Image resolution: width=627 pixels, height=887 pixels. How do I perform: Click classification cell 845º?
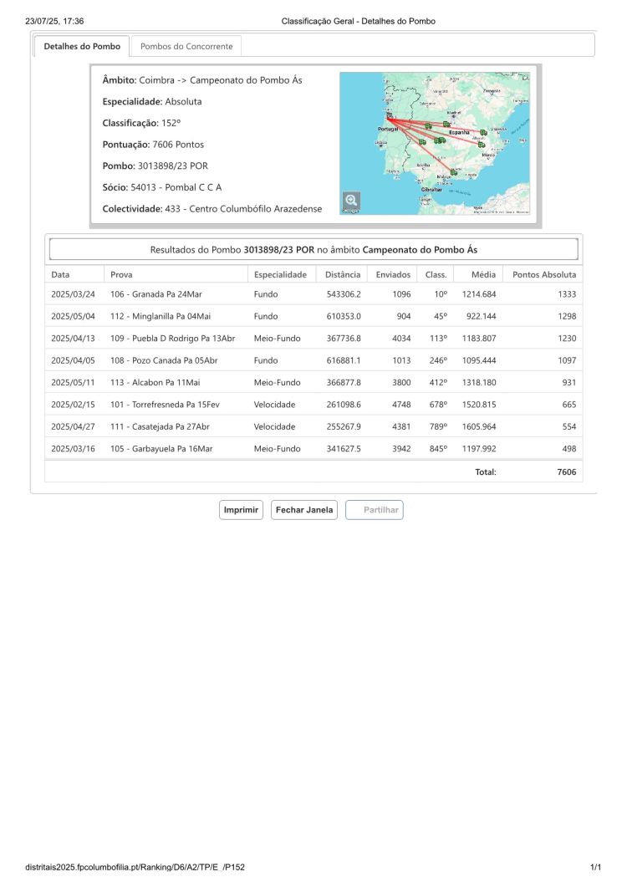(438, 449)
